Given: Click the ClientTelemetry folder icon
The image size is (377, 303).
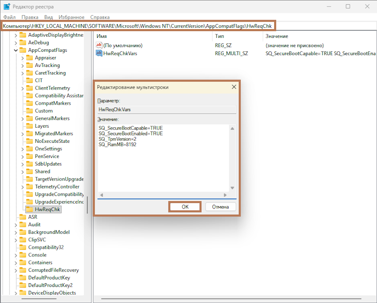Looking at the screenshot, I should [x=30, y=88].
